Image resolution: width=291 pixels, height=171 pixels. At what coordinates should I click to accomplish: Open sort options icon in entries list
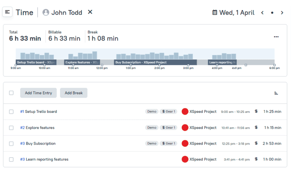click(276, 93)
